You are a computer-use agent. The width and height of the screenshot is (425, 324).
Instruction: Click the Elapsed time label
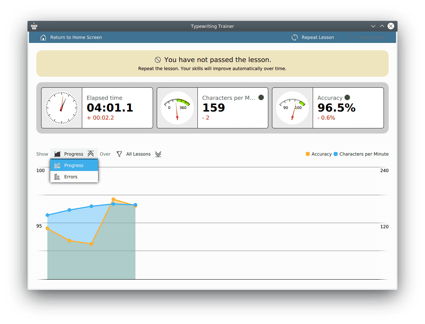pyautogui.click(x=104, y=98)
